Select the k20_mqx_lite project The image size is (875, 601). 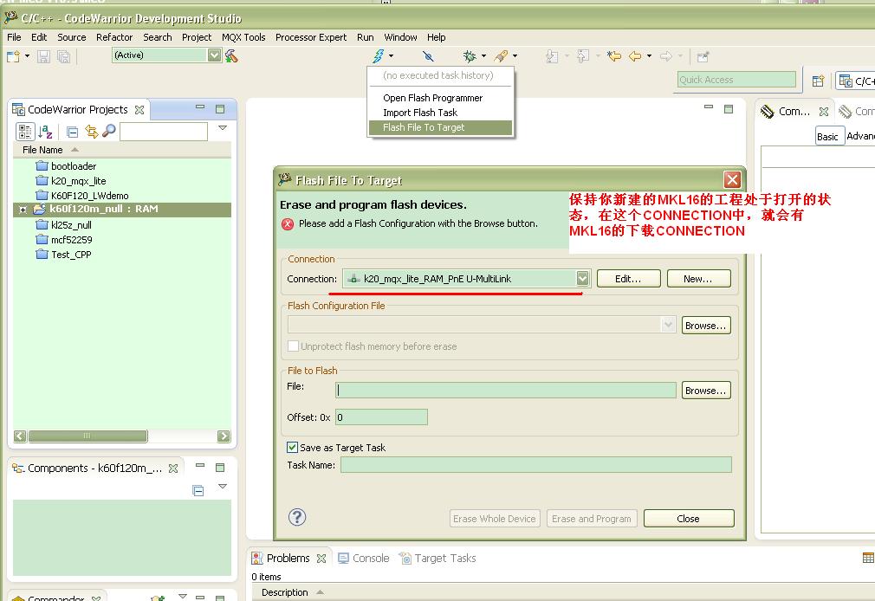[70, 181]
